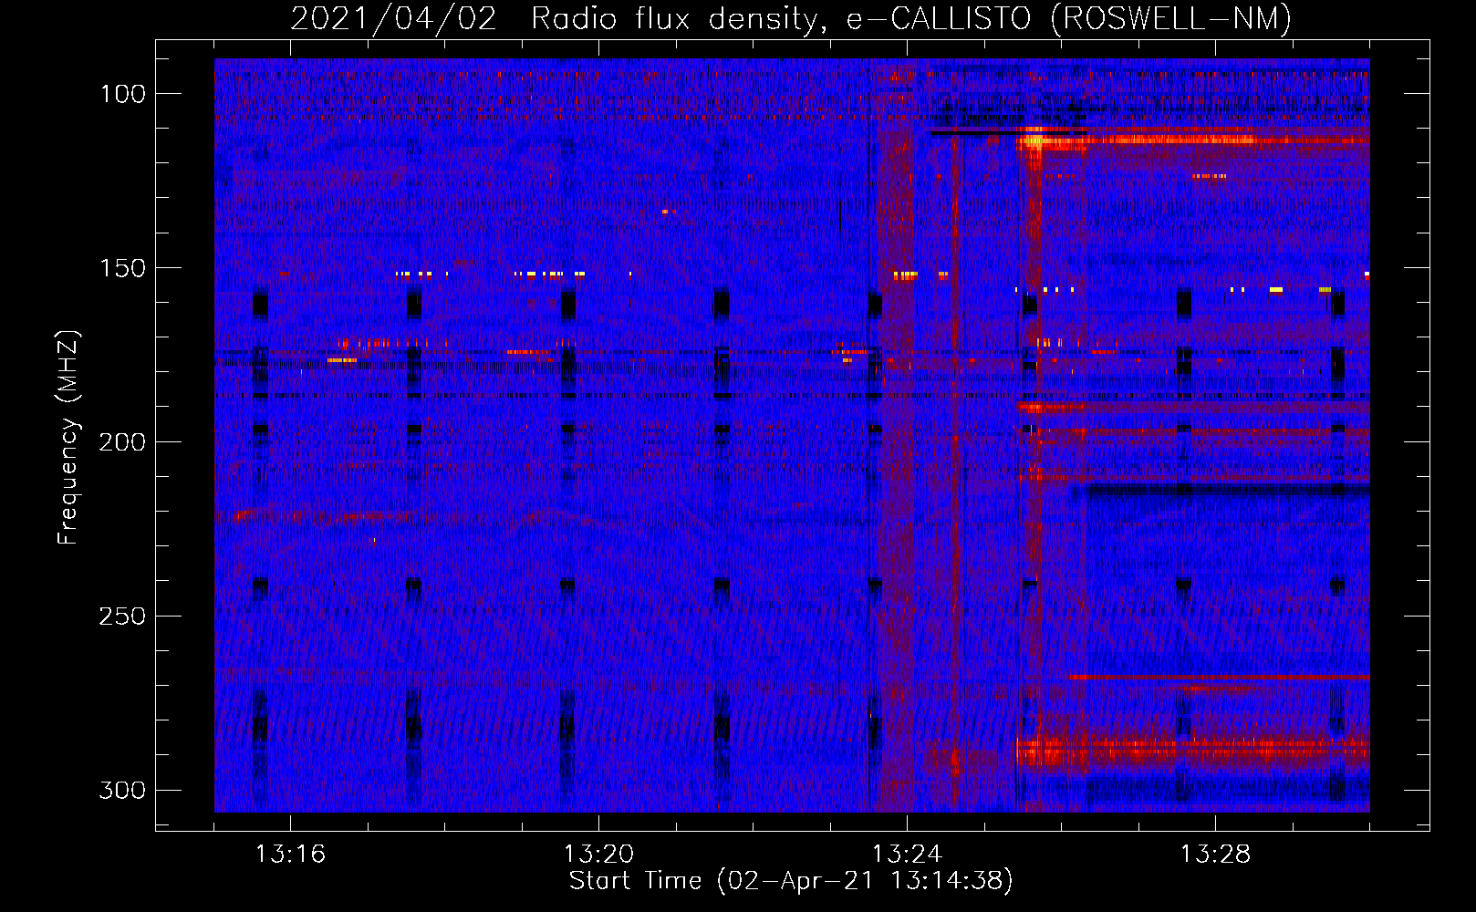Click the 13:24 time tick label
Screen dimensions: 1476x912
907,855
